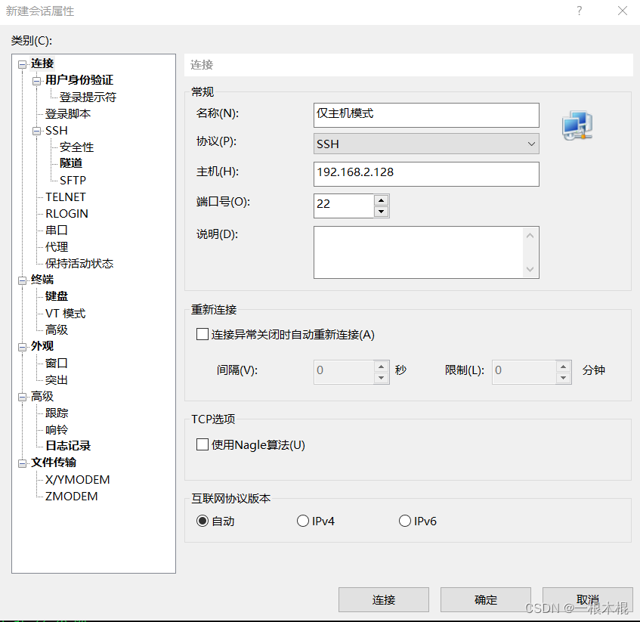Select TELNET in the tree
Viewport: 640px width, 622px height.
click(65, 197)
